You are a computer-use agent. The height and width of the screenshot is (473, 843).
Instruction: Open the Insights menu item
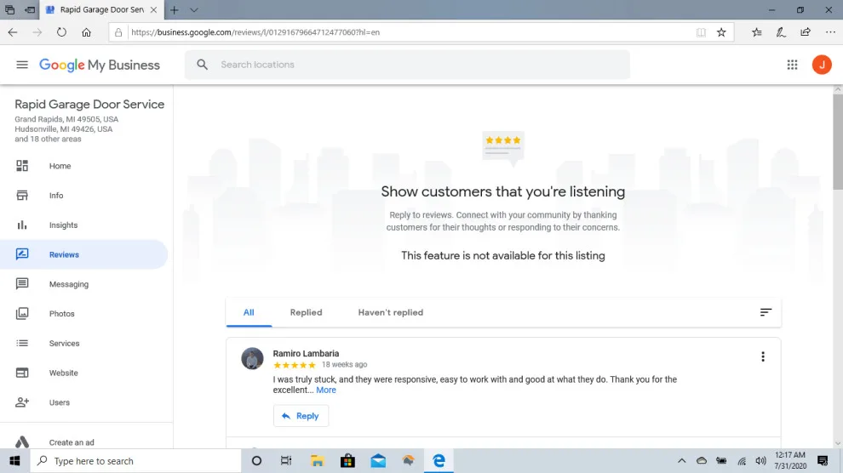coord(64,225)
